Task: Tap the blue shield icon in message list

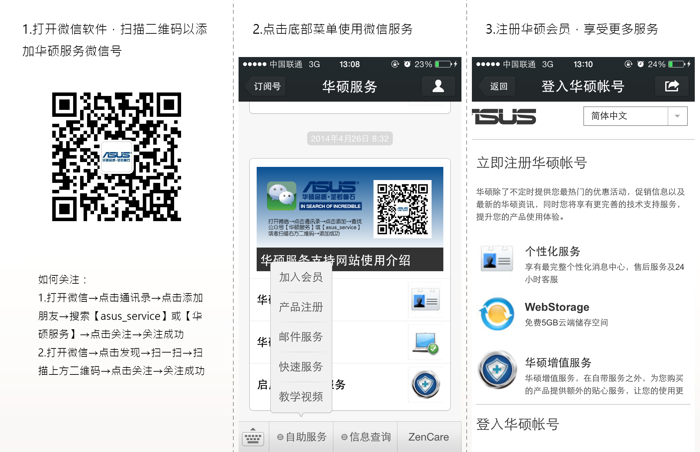Action: point(425,385)
